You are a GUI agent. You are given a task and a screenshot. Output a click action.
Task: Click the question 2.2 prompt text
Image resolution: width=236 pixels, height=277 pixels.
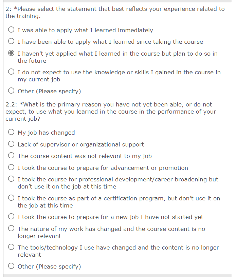(111, 112)
